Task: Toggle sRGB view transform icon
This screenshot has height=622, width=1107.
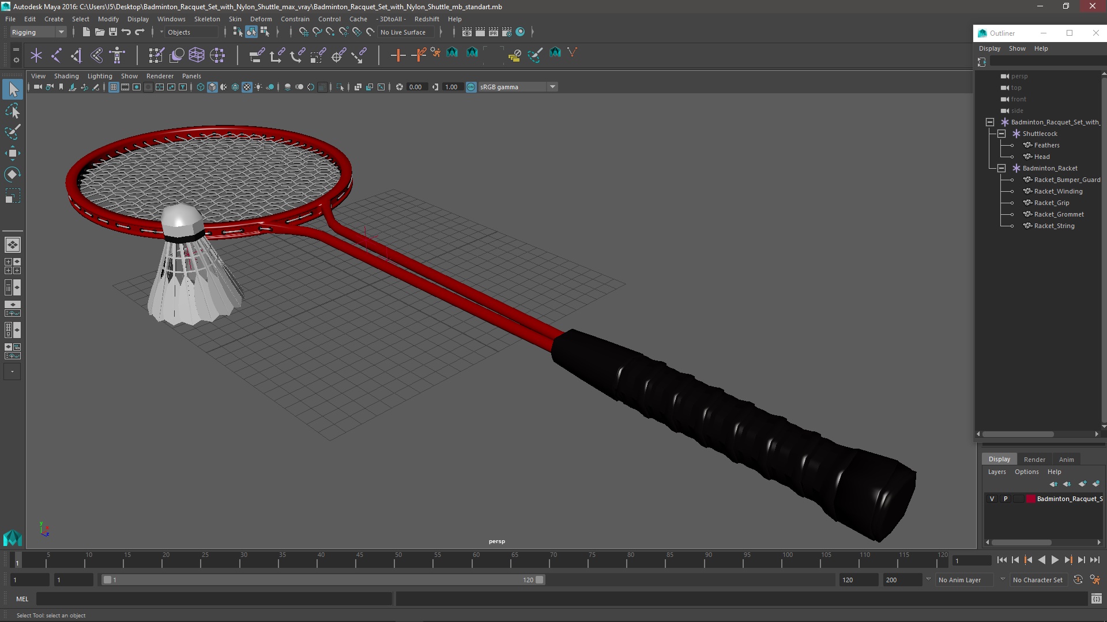Action: pos(471,87)
